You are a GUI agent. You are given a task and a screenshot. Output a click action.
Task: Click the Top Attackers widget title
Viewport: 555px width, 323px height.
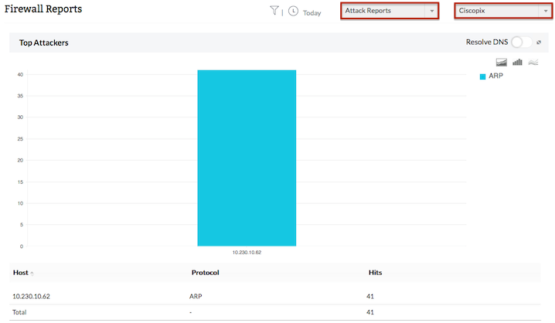click(44, 42)
